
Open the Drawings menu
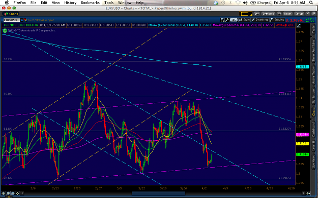click(260, 20)
